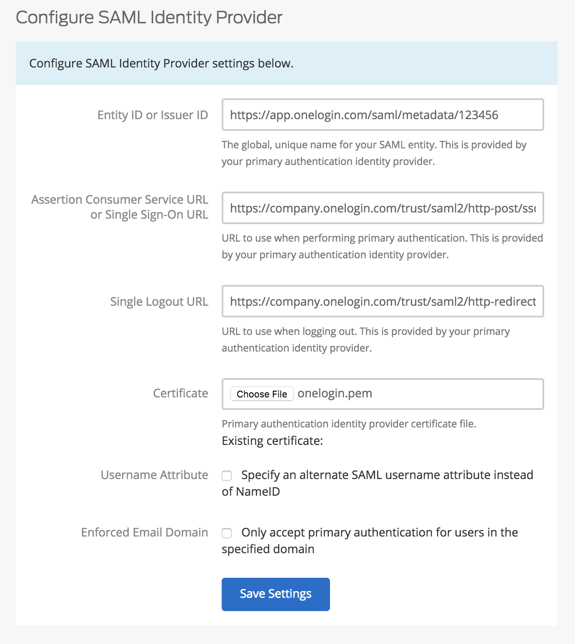Click the Existing certificate label
This screenshot has width=575, height=644.
[x=272, y=440]
